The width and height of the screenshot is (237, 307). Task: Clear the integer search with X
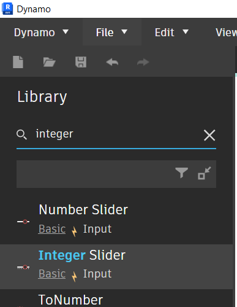[209, 135]
